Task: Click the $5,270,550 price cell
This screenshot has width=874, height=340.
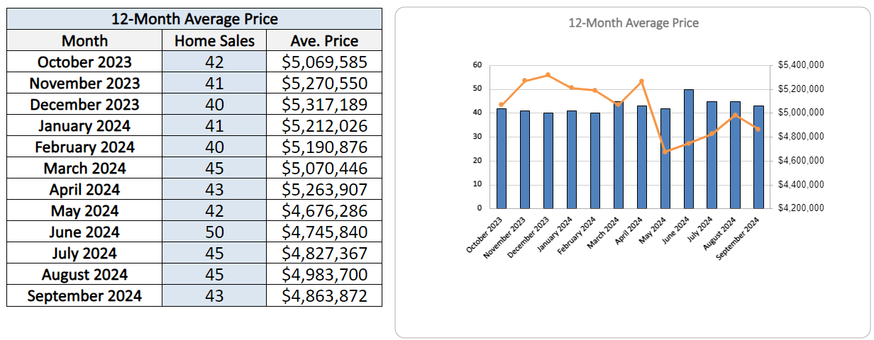Action: [x=324, y=83]
